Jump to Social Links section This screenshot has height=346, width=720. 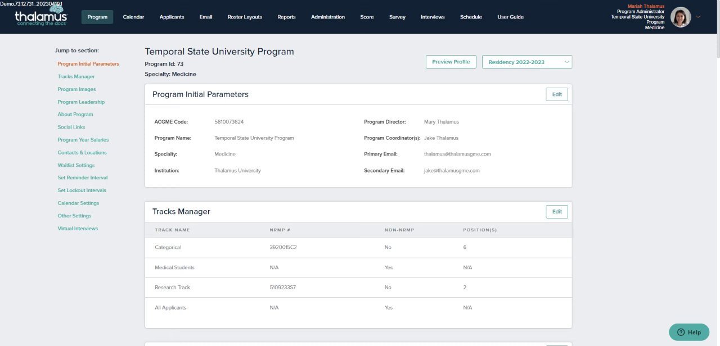pos(71,127)
